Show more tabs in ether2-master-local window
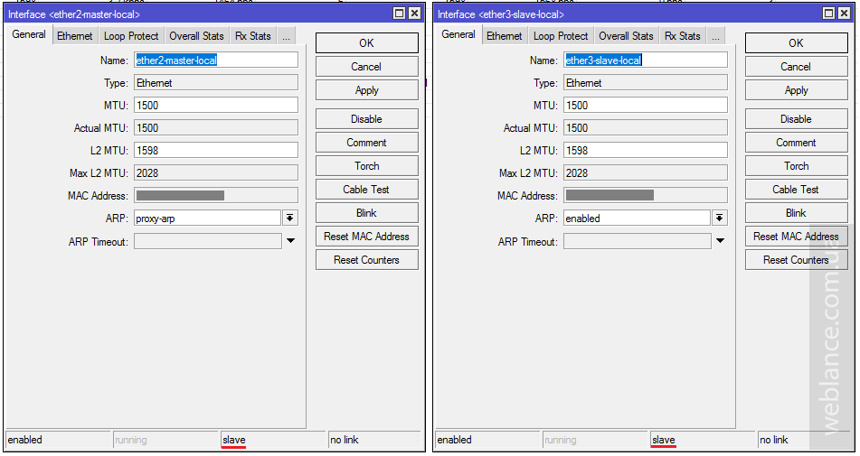Image resolution: width=860 pixels, height=456 pixels. [286, 36]
